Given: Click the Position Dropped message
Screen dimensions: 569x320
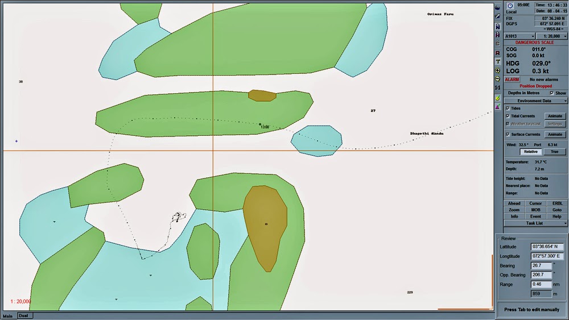Looking at the screenshot, I should tap(535, 86).
